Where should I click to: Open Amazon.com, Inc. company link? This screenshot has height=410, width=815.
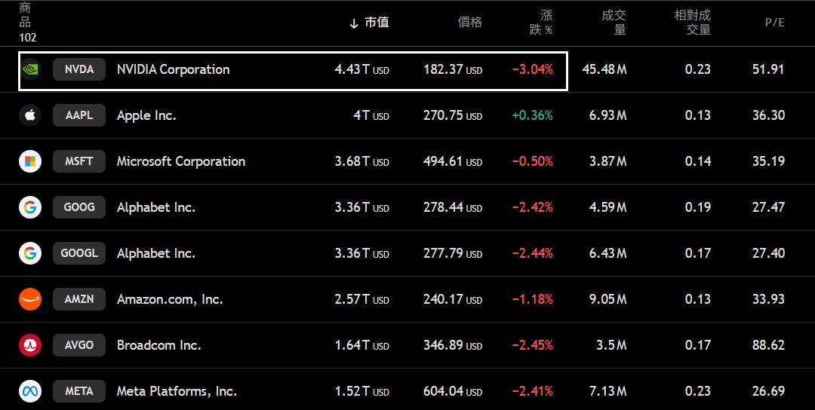coord(170,299)
